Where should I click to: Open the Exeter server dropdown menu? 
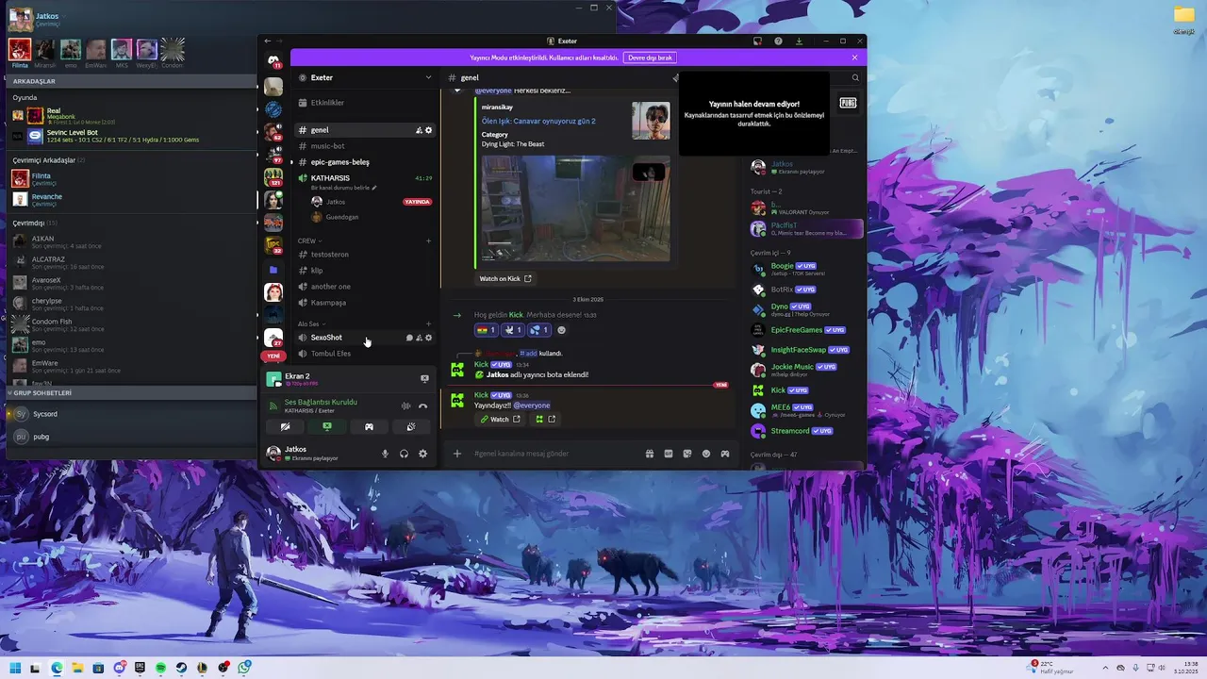pyautogui.click(x=364, y=77)
